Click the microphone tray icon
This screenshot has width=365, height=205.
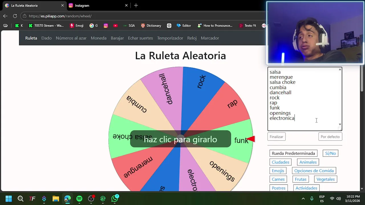(312, 198)
